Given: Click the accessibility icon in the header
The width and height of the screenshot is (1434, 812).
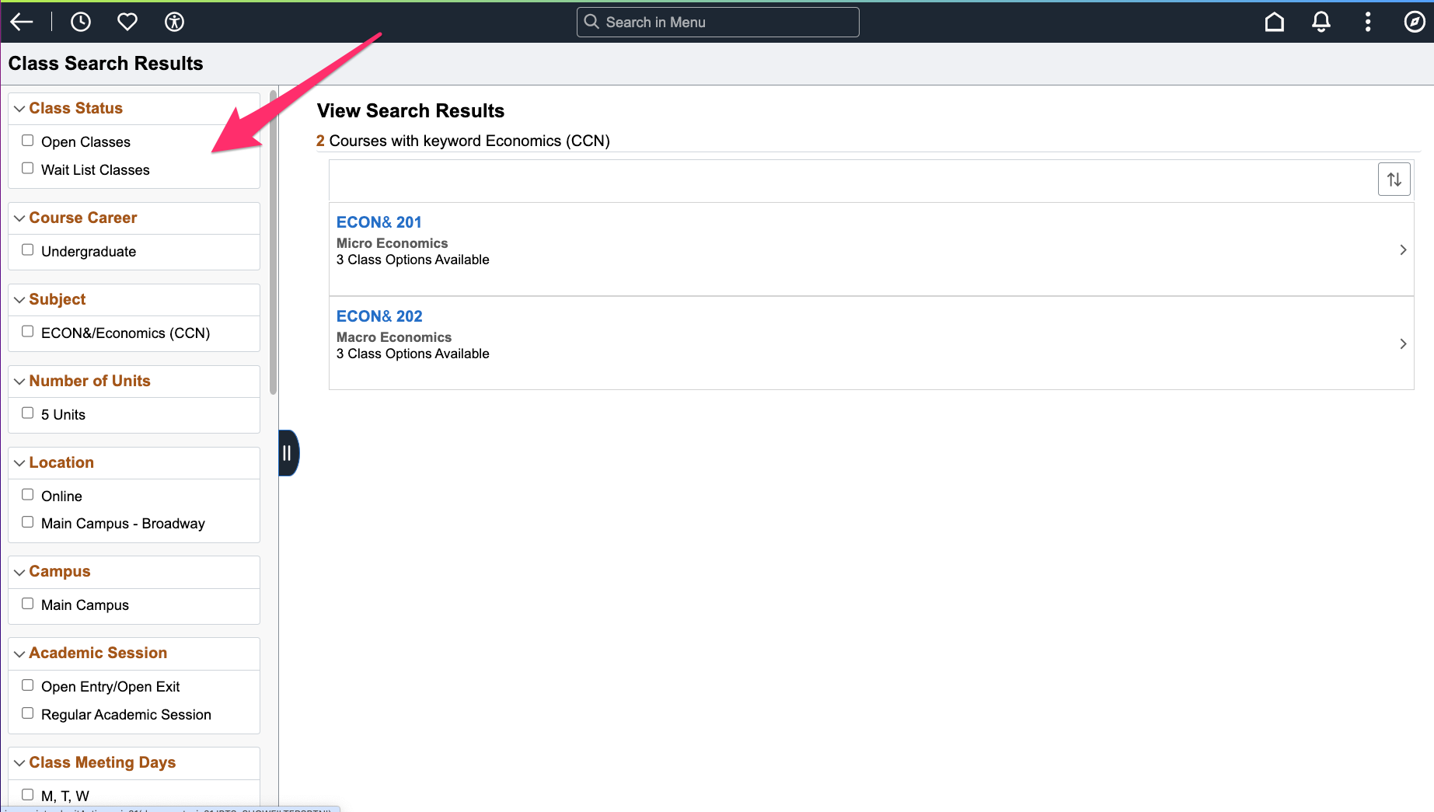Looking at the screenshot, I should (174, 22).
